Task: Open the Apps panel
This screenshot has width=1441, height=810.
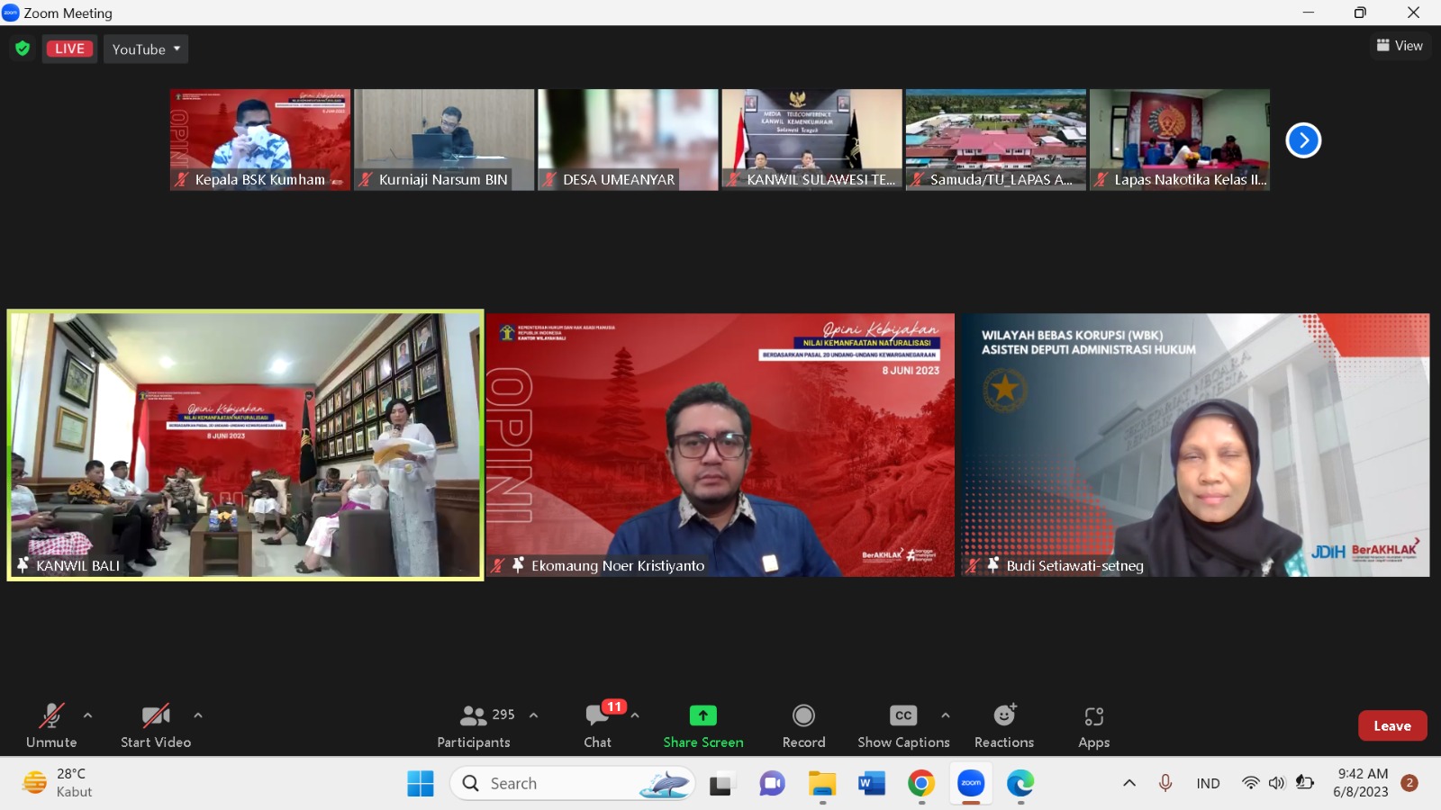Action: coord(1093,725)
